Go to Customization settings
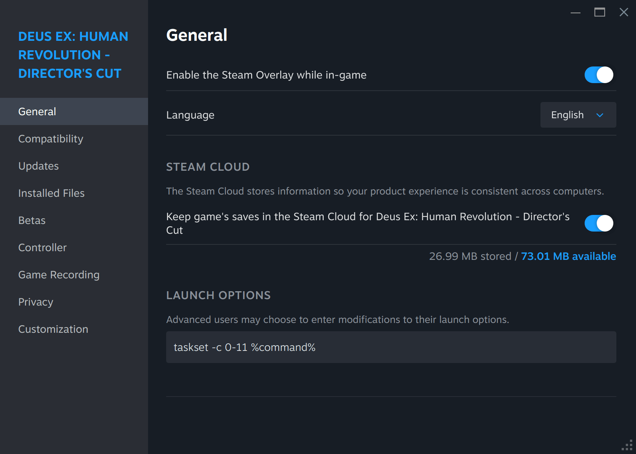The height and width of the screenshot is (454, 636). (53, 329)
